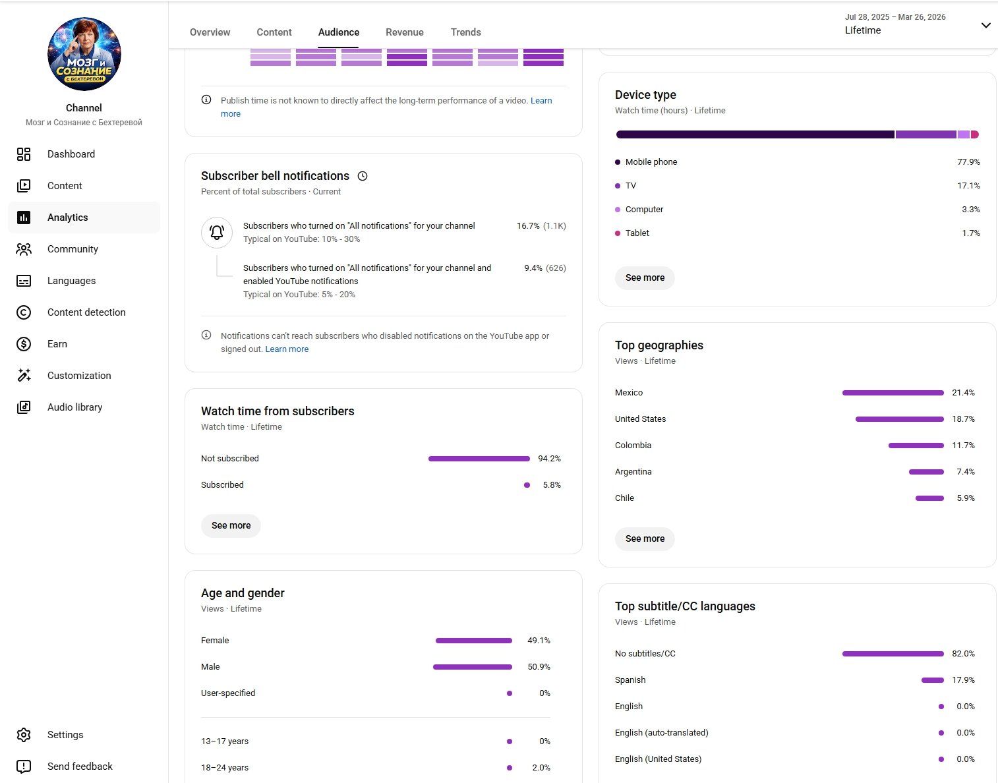
Task: Click Learn more link about notifications
Action: pos(287,349)
